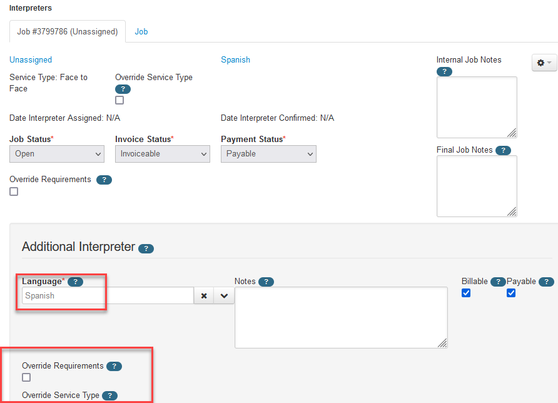View help for the Billable checkbox
558x403 pixels.
(x=498, y=282)
